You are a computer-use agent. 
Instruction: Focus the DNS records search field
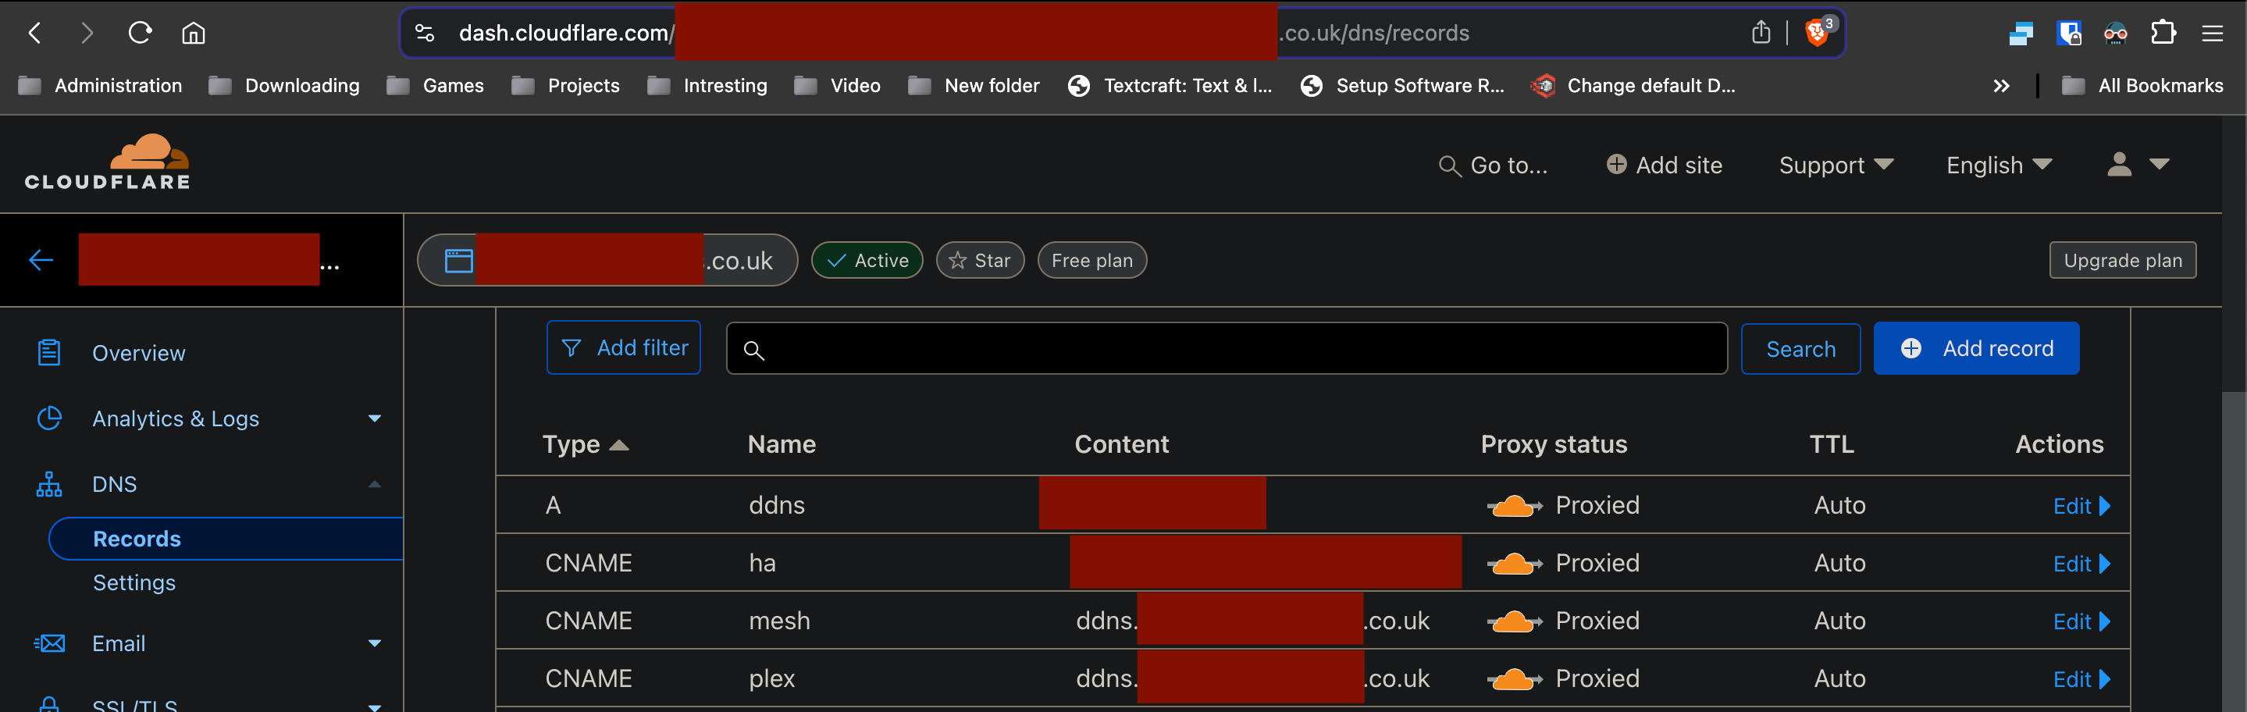(1227, 349)
